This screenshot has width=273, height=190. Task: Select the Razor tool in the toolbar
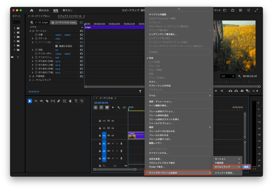coord(47,101)
